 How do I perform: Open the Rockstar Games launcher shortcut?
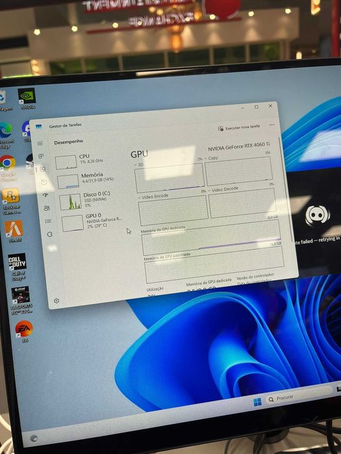11,201
